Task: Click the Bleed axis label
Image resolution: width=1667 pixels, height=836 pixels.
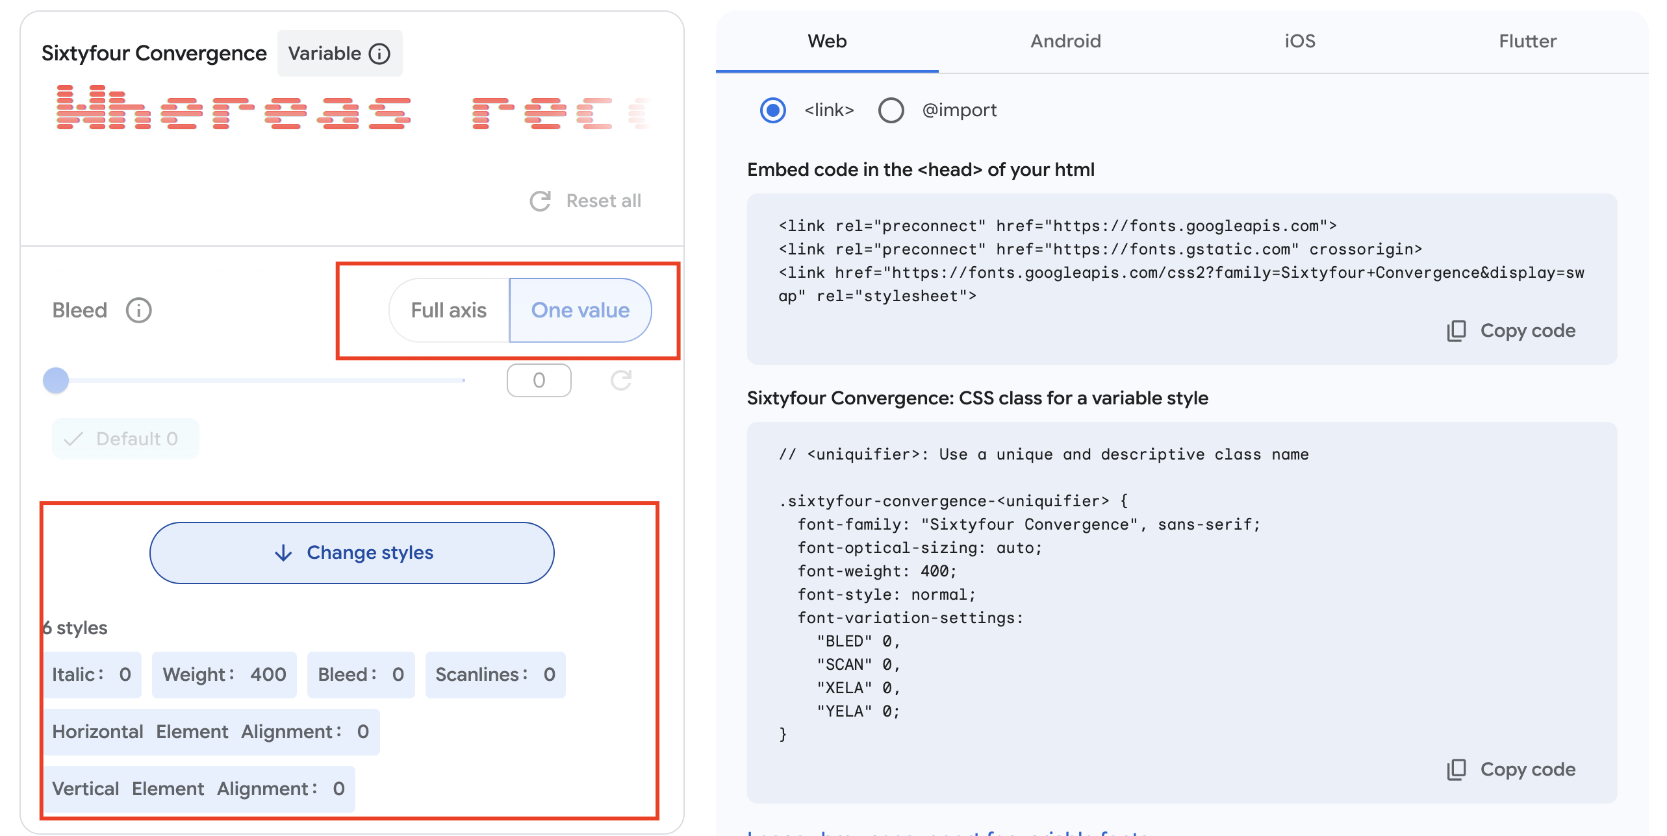Action: (x=79, y=310)
